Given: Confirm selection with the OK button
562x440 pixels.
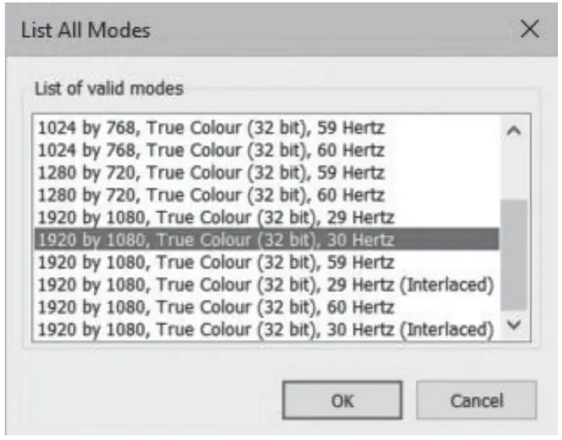Looking at the screenshot, I should click(x=342, y=400).
